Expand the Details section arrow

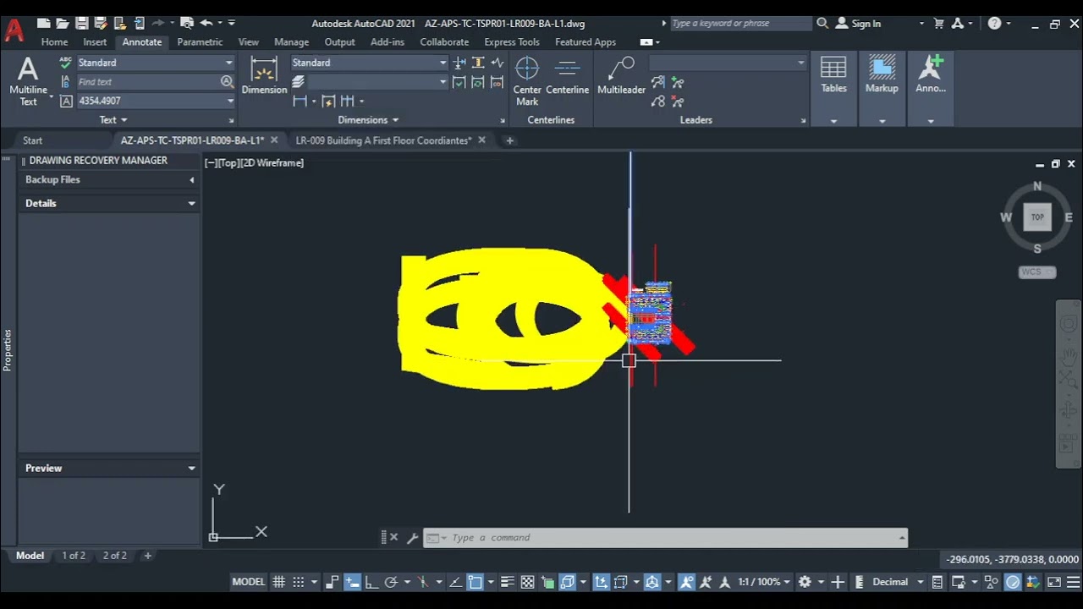coord(192,204)
